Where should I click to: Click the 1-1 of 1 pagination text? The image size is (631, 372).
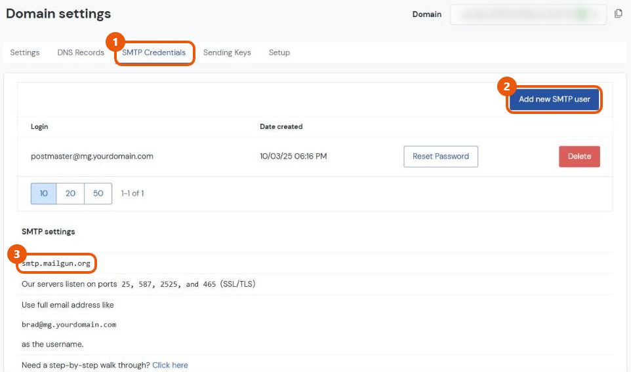132,193
